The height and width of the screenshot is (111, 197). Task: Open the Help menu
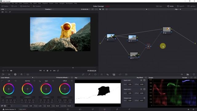point(75,3)
